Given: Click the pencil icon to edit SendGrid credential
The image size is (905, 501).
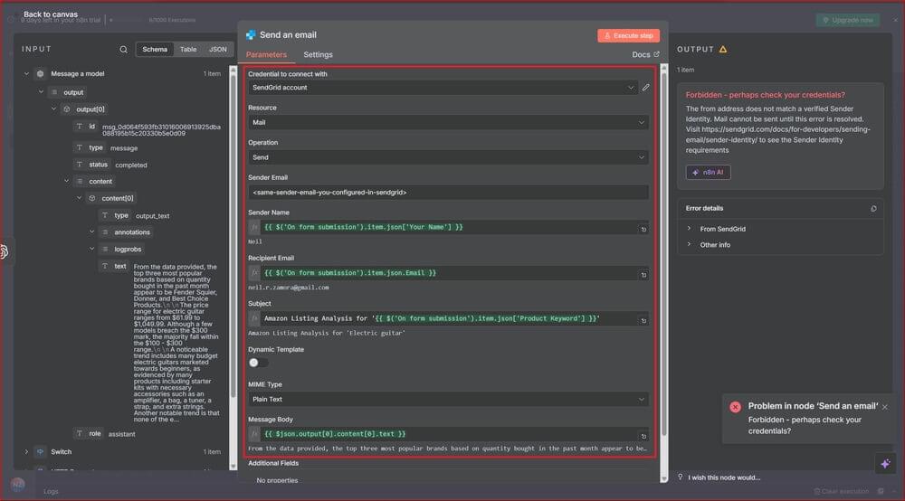Looking at the screenshot, I should coord(646,88).
